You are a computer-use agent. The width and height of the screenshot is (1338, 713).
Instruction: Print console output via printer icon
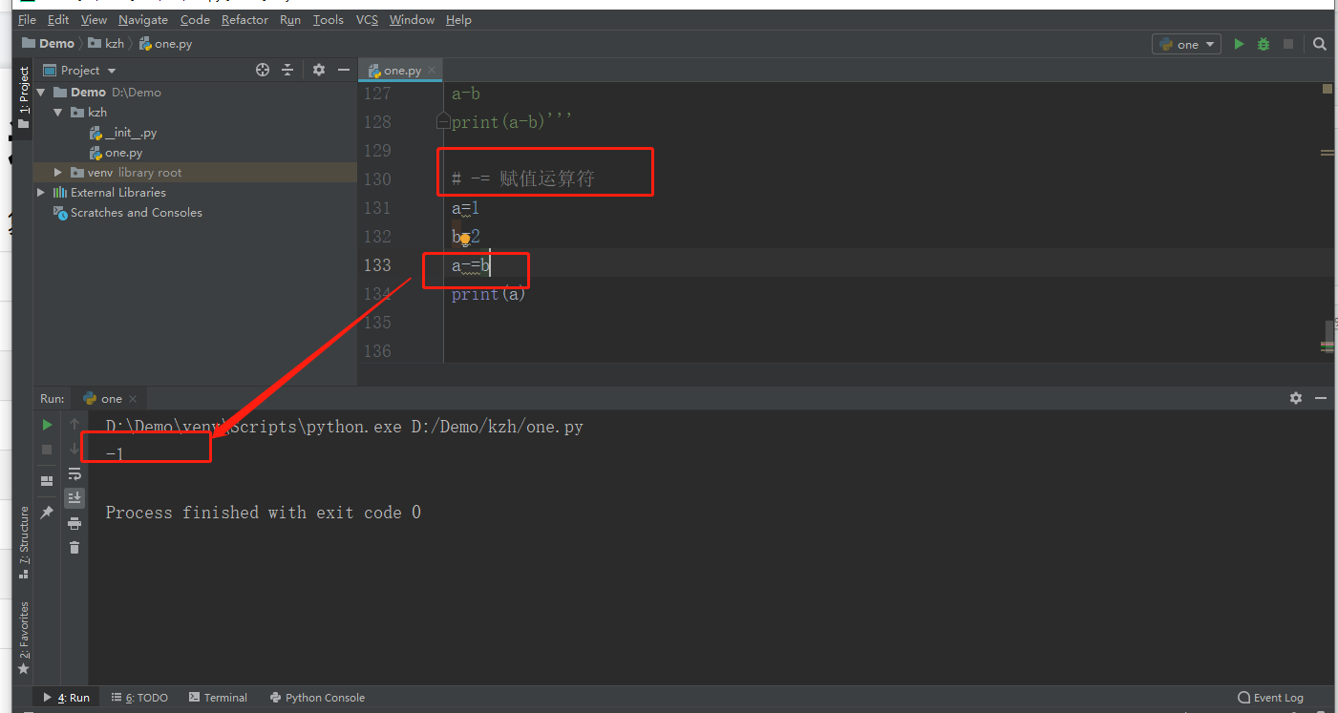[74, 523]
